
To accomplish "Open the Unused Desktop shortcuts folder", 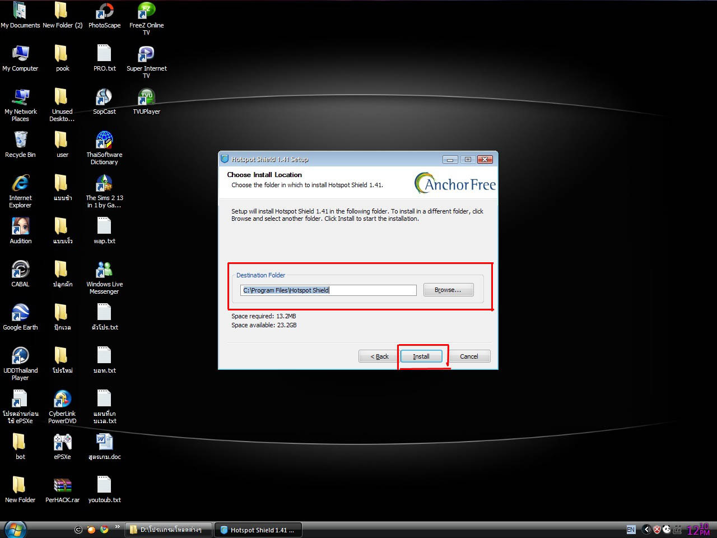I will (x=62, y=105).
